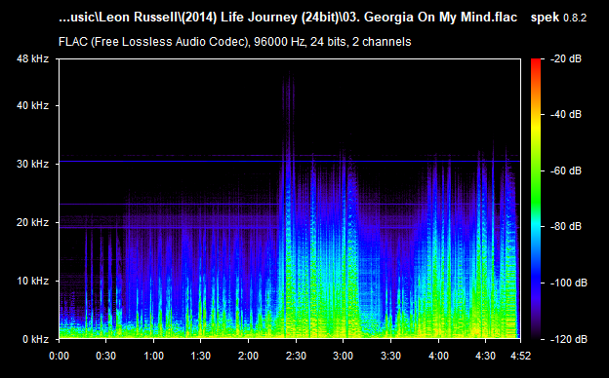
Task: Click the 48 kHz frequency axis label
Action: [x=32, y=58]
